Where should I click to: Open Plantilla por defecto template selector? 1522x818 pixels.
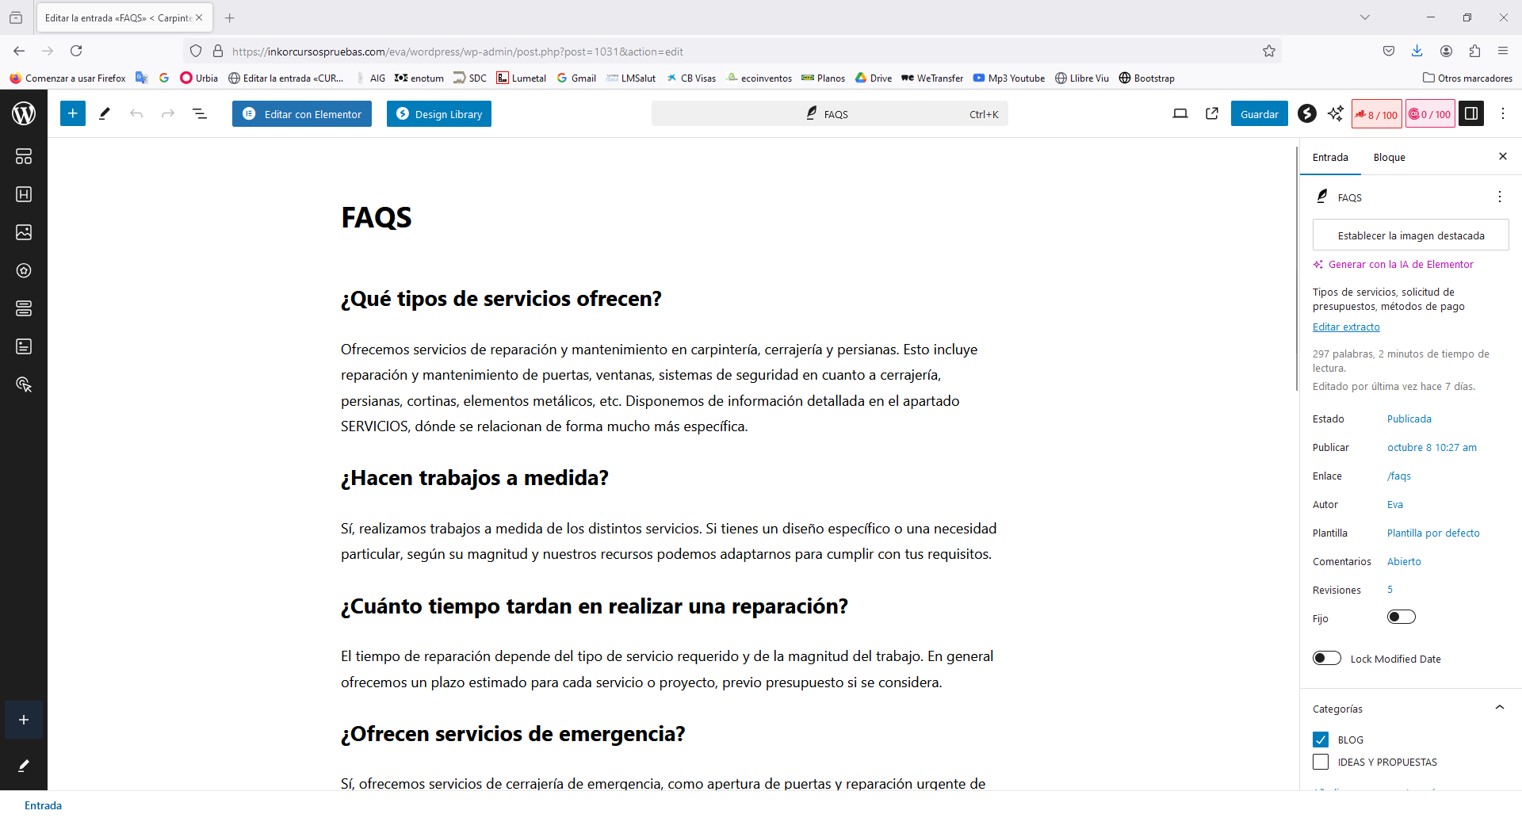(1432, 533)
